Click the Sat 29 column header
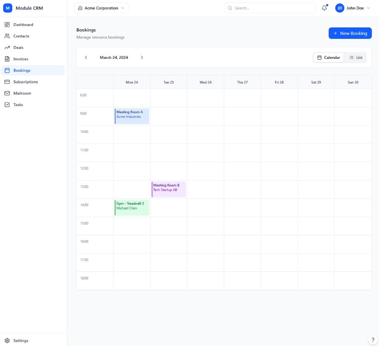Viewport: 379px width, 346px height. (x=316, y=82)
